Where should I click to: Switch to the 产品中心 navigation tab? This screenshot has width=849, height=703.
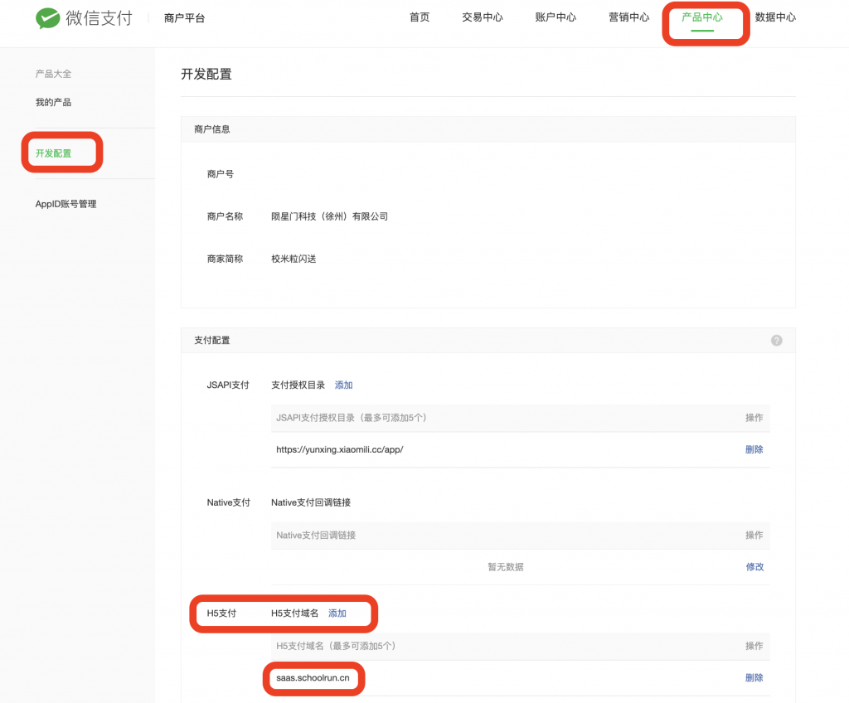click(704, 17)
